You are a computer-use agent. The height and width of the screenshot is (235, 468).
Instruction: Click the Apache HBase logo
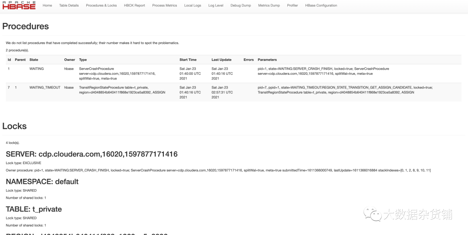pos(19,5)
